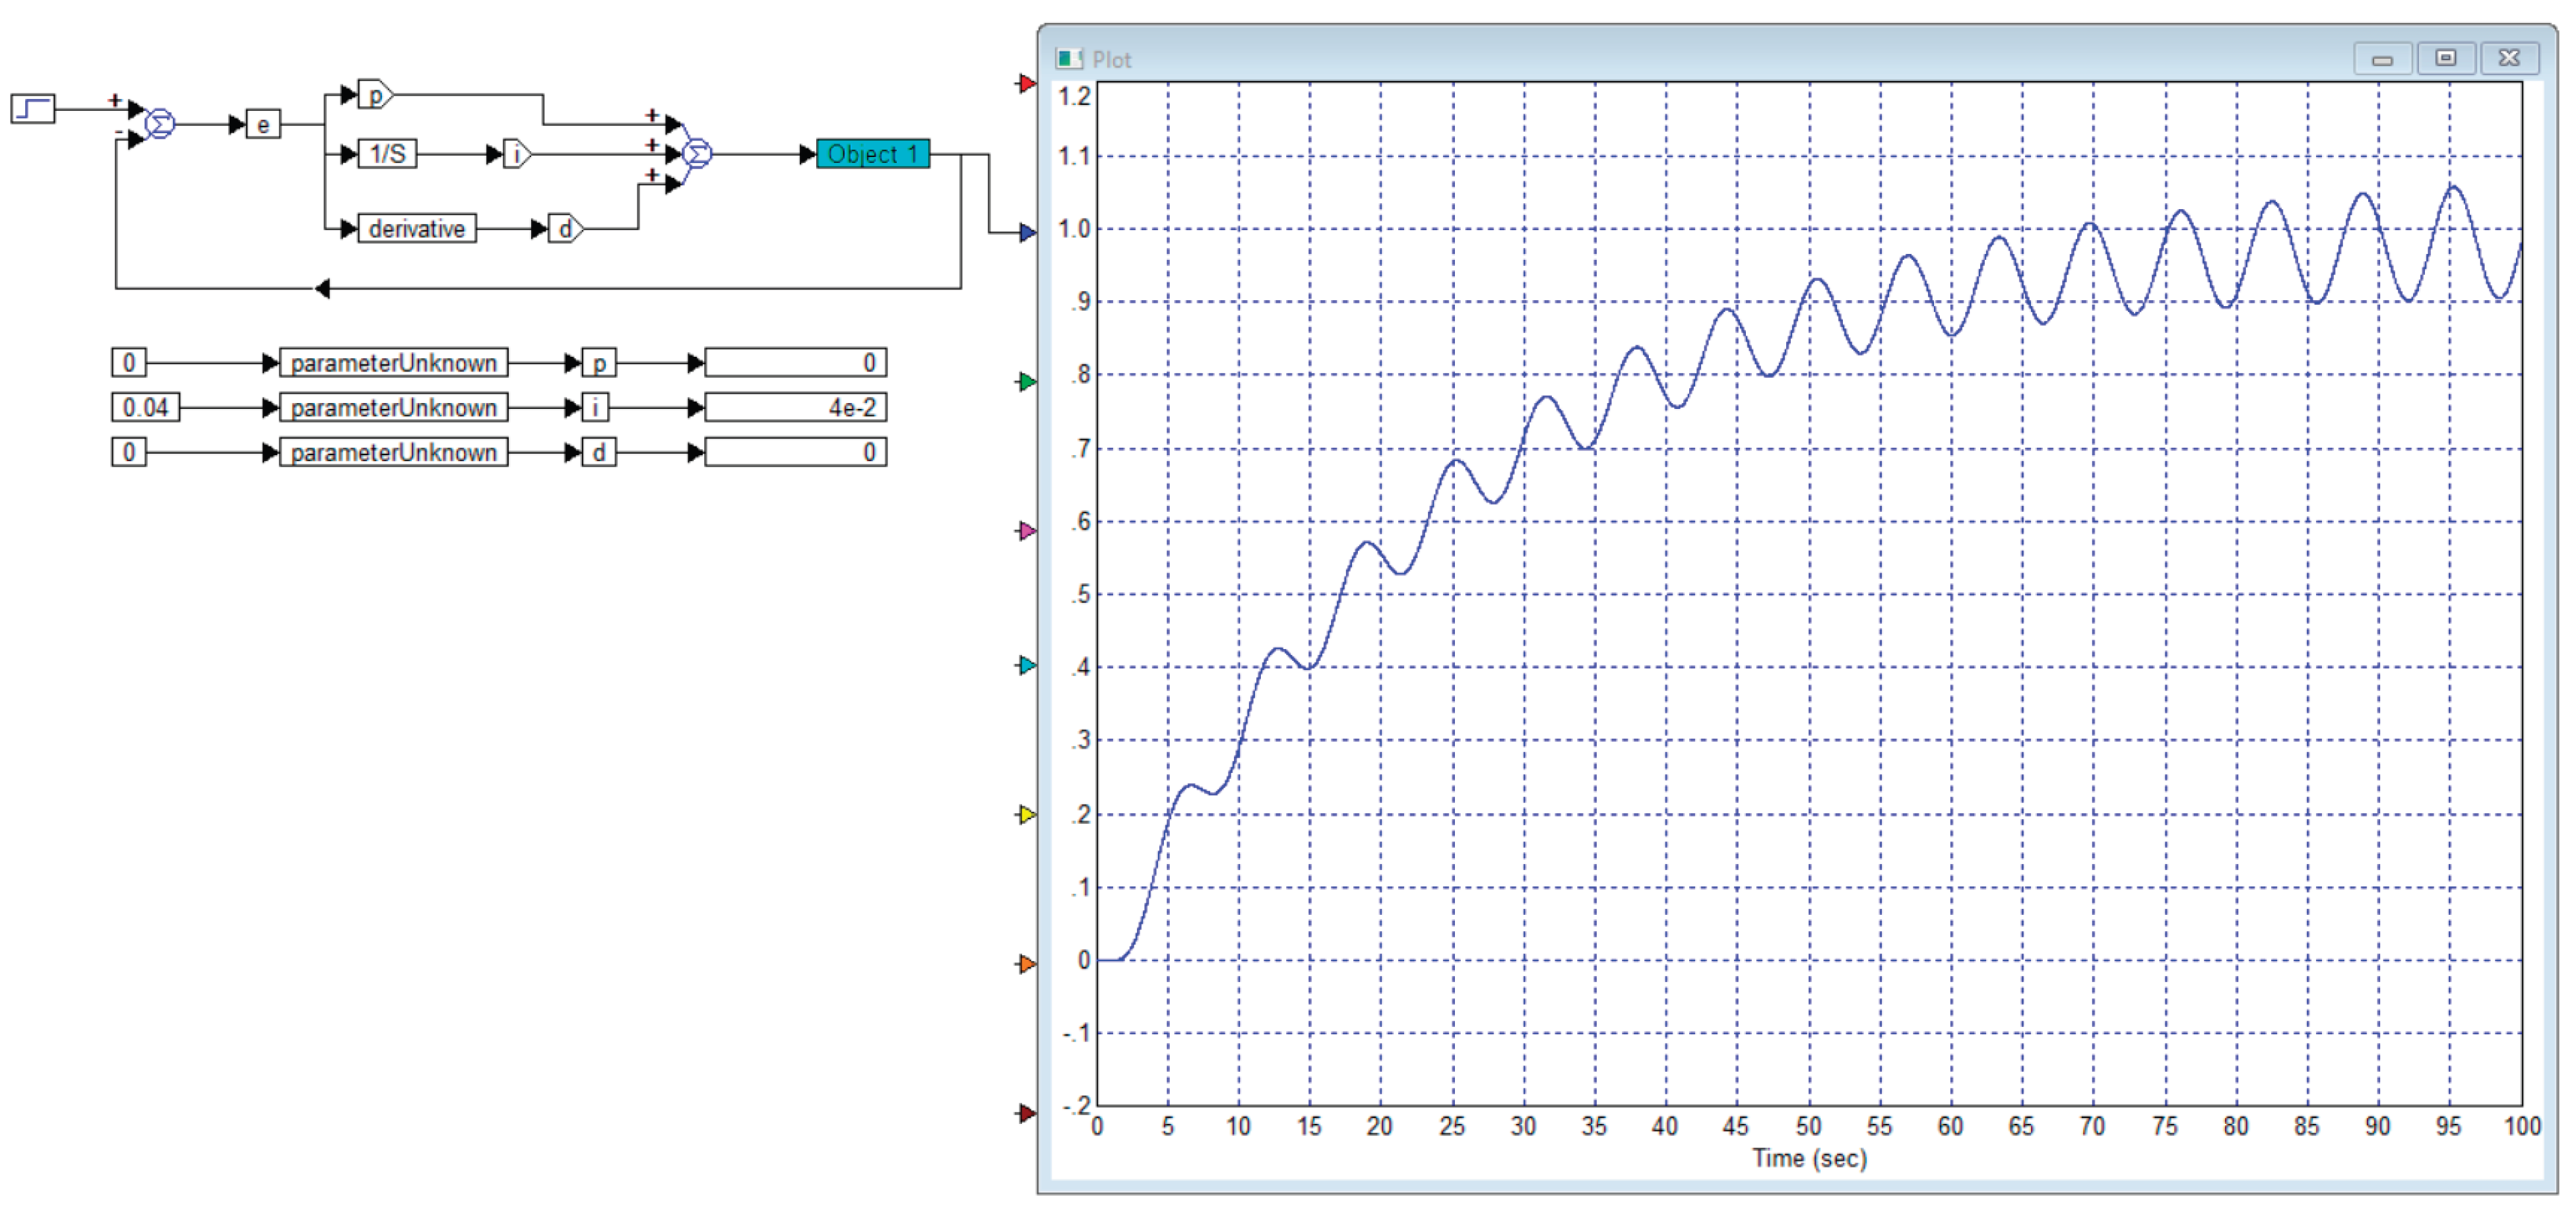Click the Plot window icon
Viewport: 2576px width, 1209px height.
click(1069, 59)
